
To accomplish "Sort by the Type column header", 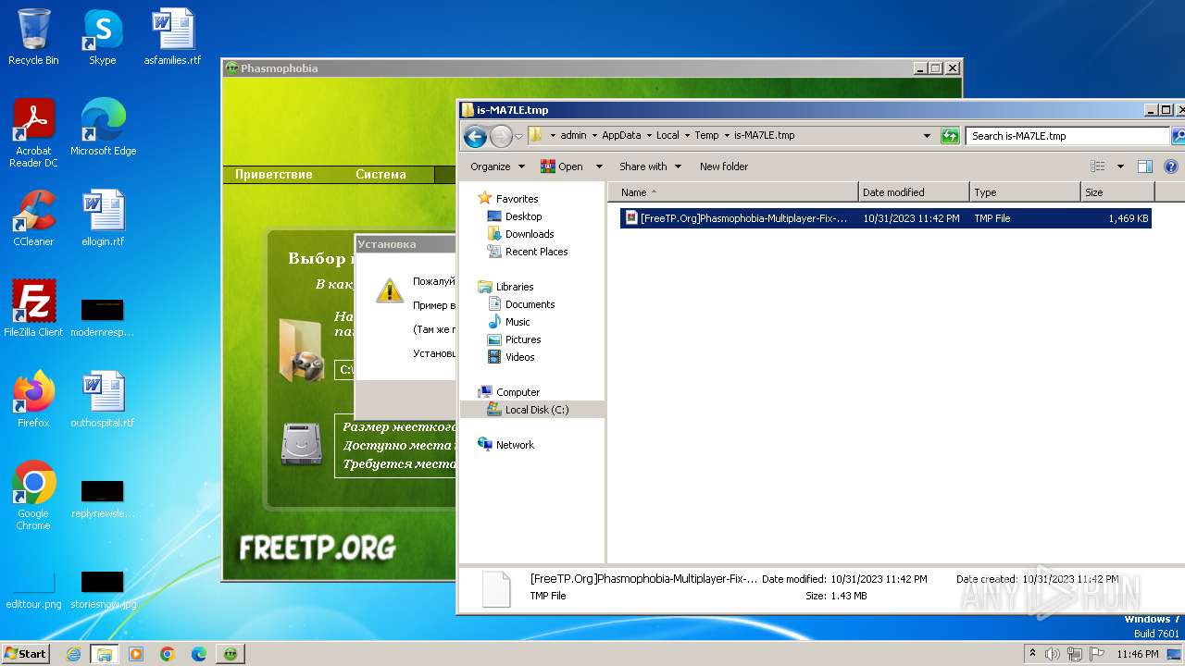I will [1025, 192].
